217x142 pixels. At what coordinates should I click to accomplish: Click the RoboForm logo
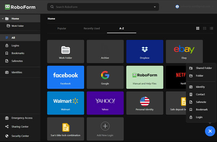[20, 7]
